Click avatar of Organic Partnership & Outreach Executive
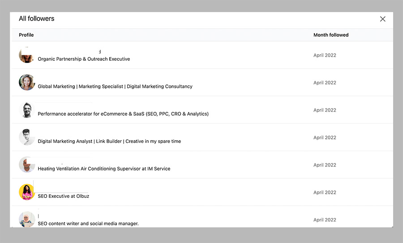The width and height of the screenshot is (403, 243). pyautogui.click(x=26, y=55)
